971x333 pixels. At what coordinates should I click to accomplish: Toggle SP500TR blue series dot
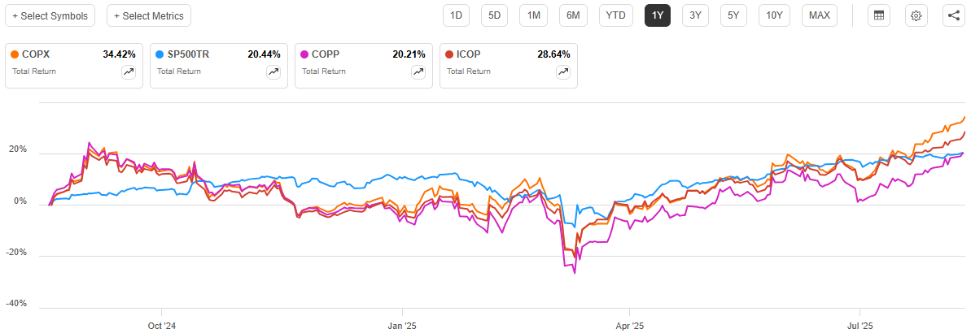(x=160, y=54)
